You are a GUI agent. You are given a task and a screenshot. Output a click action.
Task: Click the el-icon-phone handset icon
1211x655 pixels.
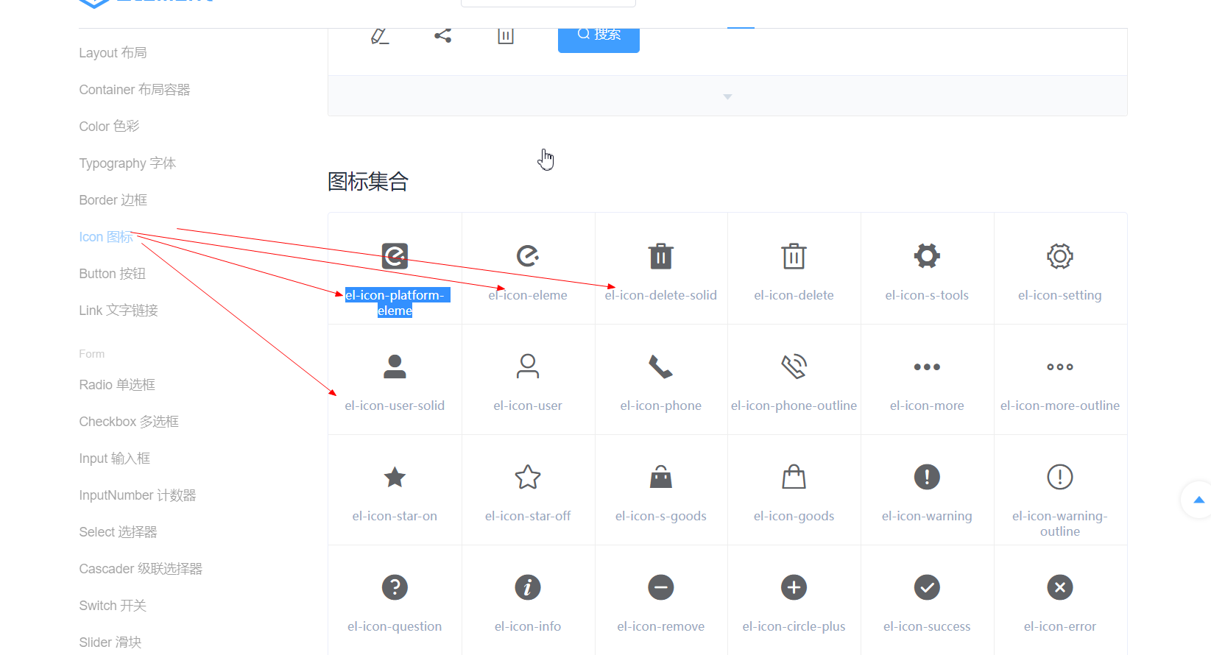(x=661, y=367)
